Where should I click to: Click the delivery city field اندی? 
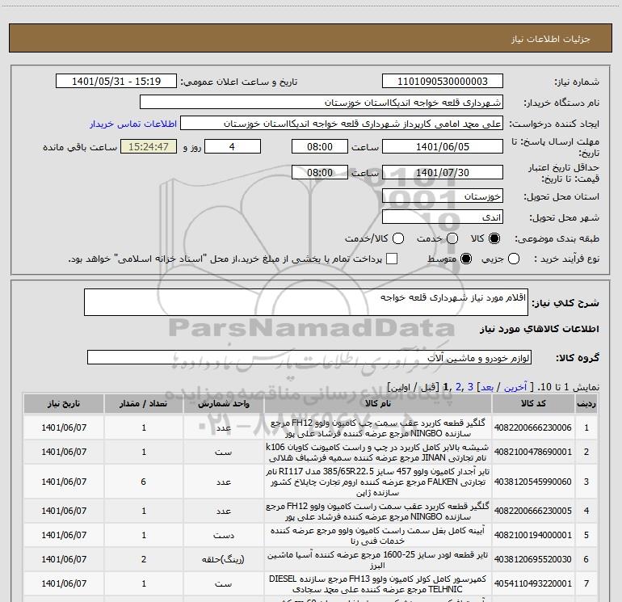[443, 217]
